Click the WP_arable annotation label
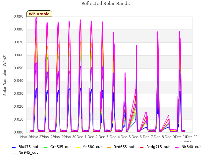This screenshot has width=212, height=159. (39, 14)
